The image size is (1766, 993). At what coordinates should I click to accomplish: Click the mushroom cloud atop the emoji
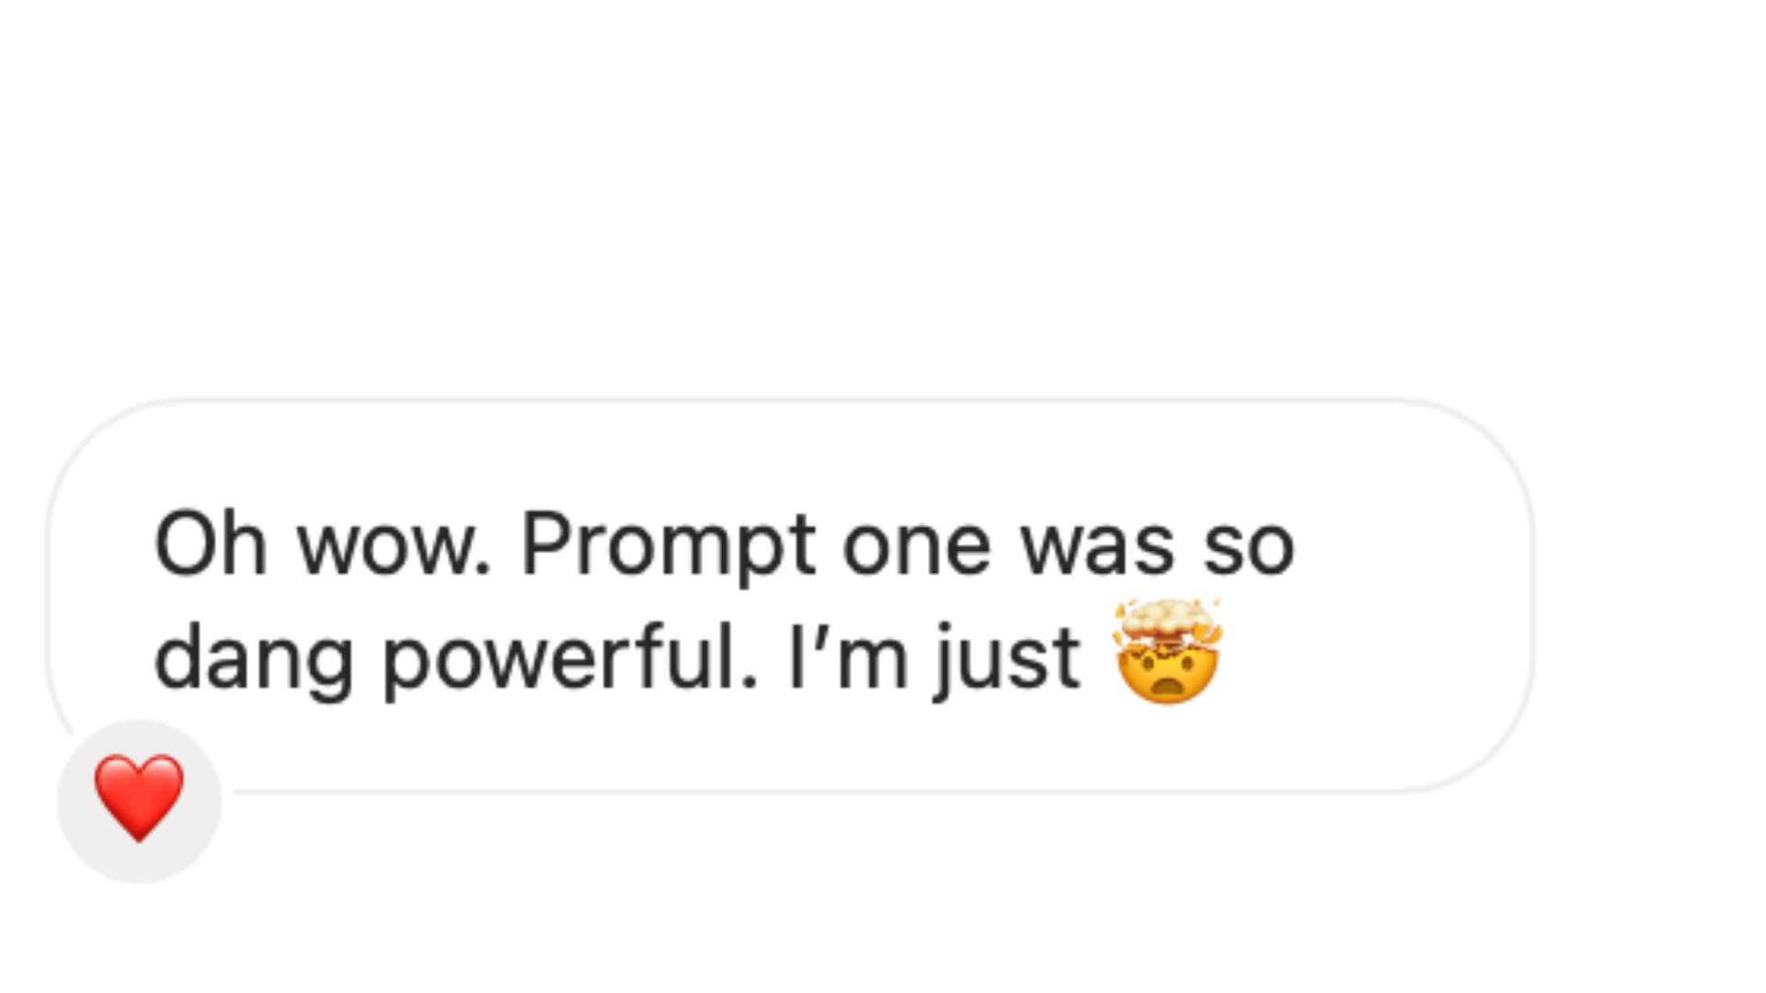coord(1166,622)
